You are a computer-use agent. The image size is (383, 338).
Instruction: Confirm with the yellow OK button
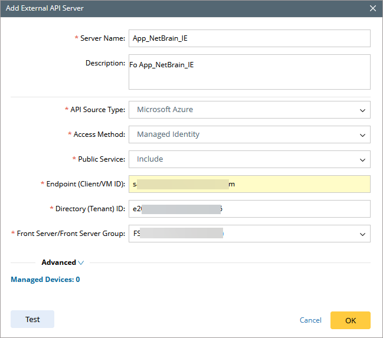pos(350,320)
